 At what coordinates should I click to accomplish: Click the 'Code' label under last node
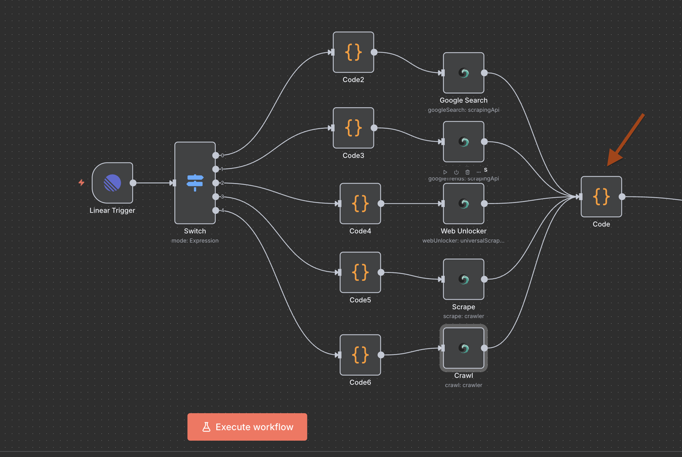click(x=601, y=224)
